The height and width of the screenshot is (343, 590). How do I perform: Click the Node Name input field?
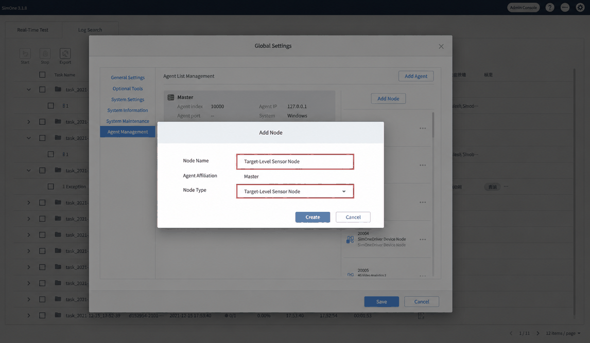click(295, 161)
